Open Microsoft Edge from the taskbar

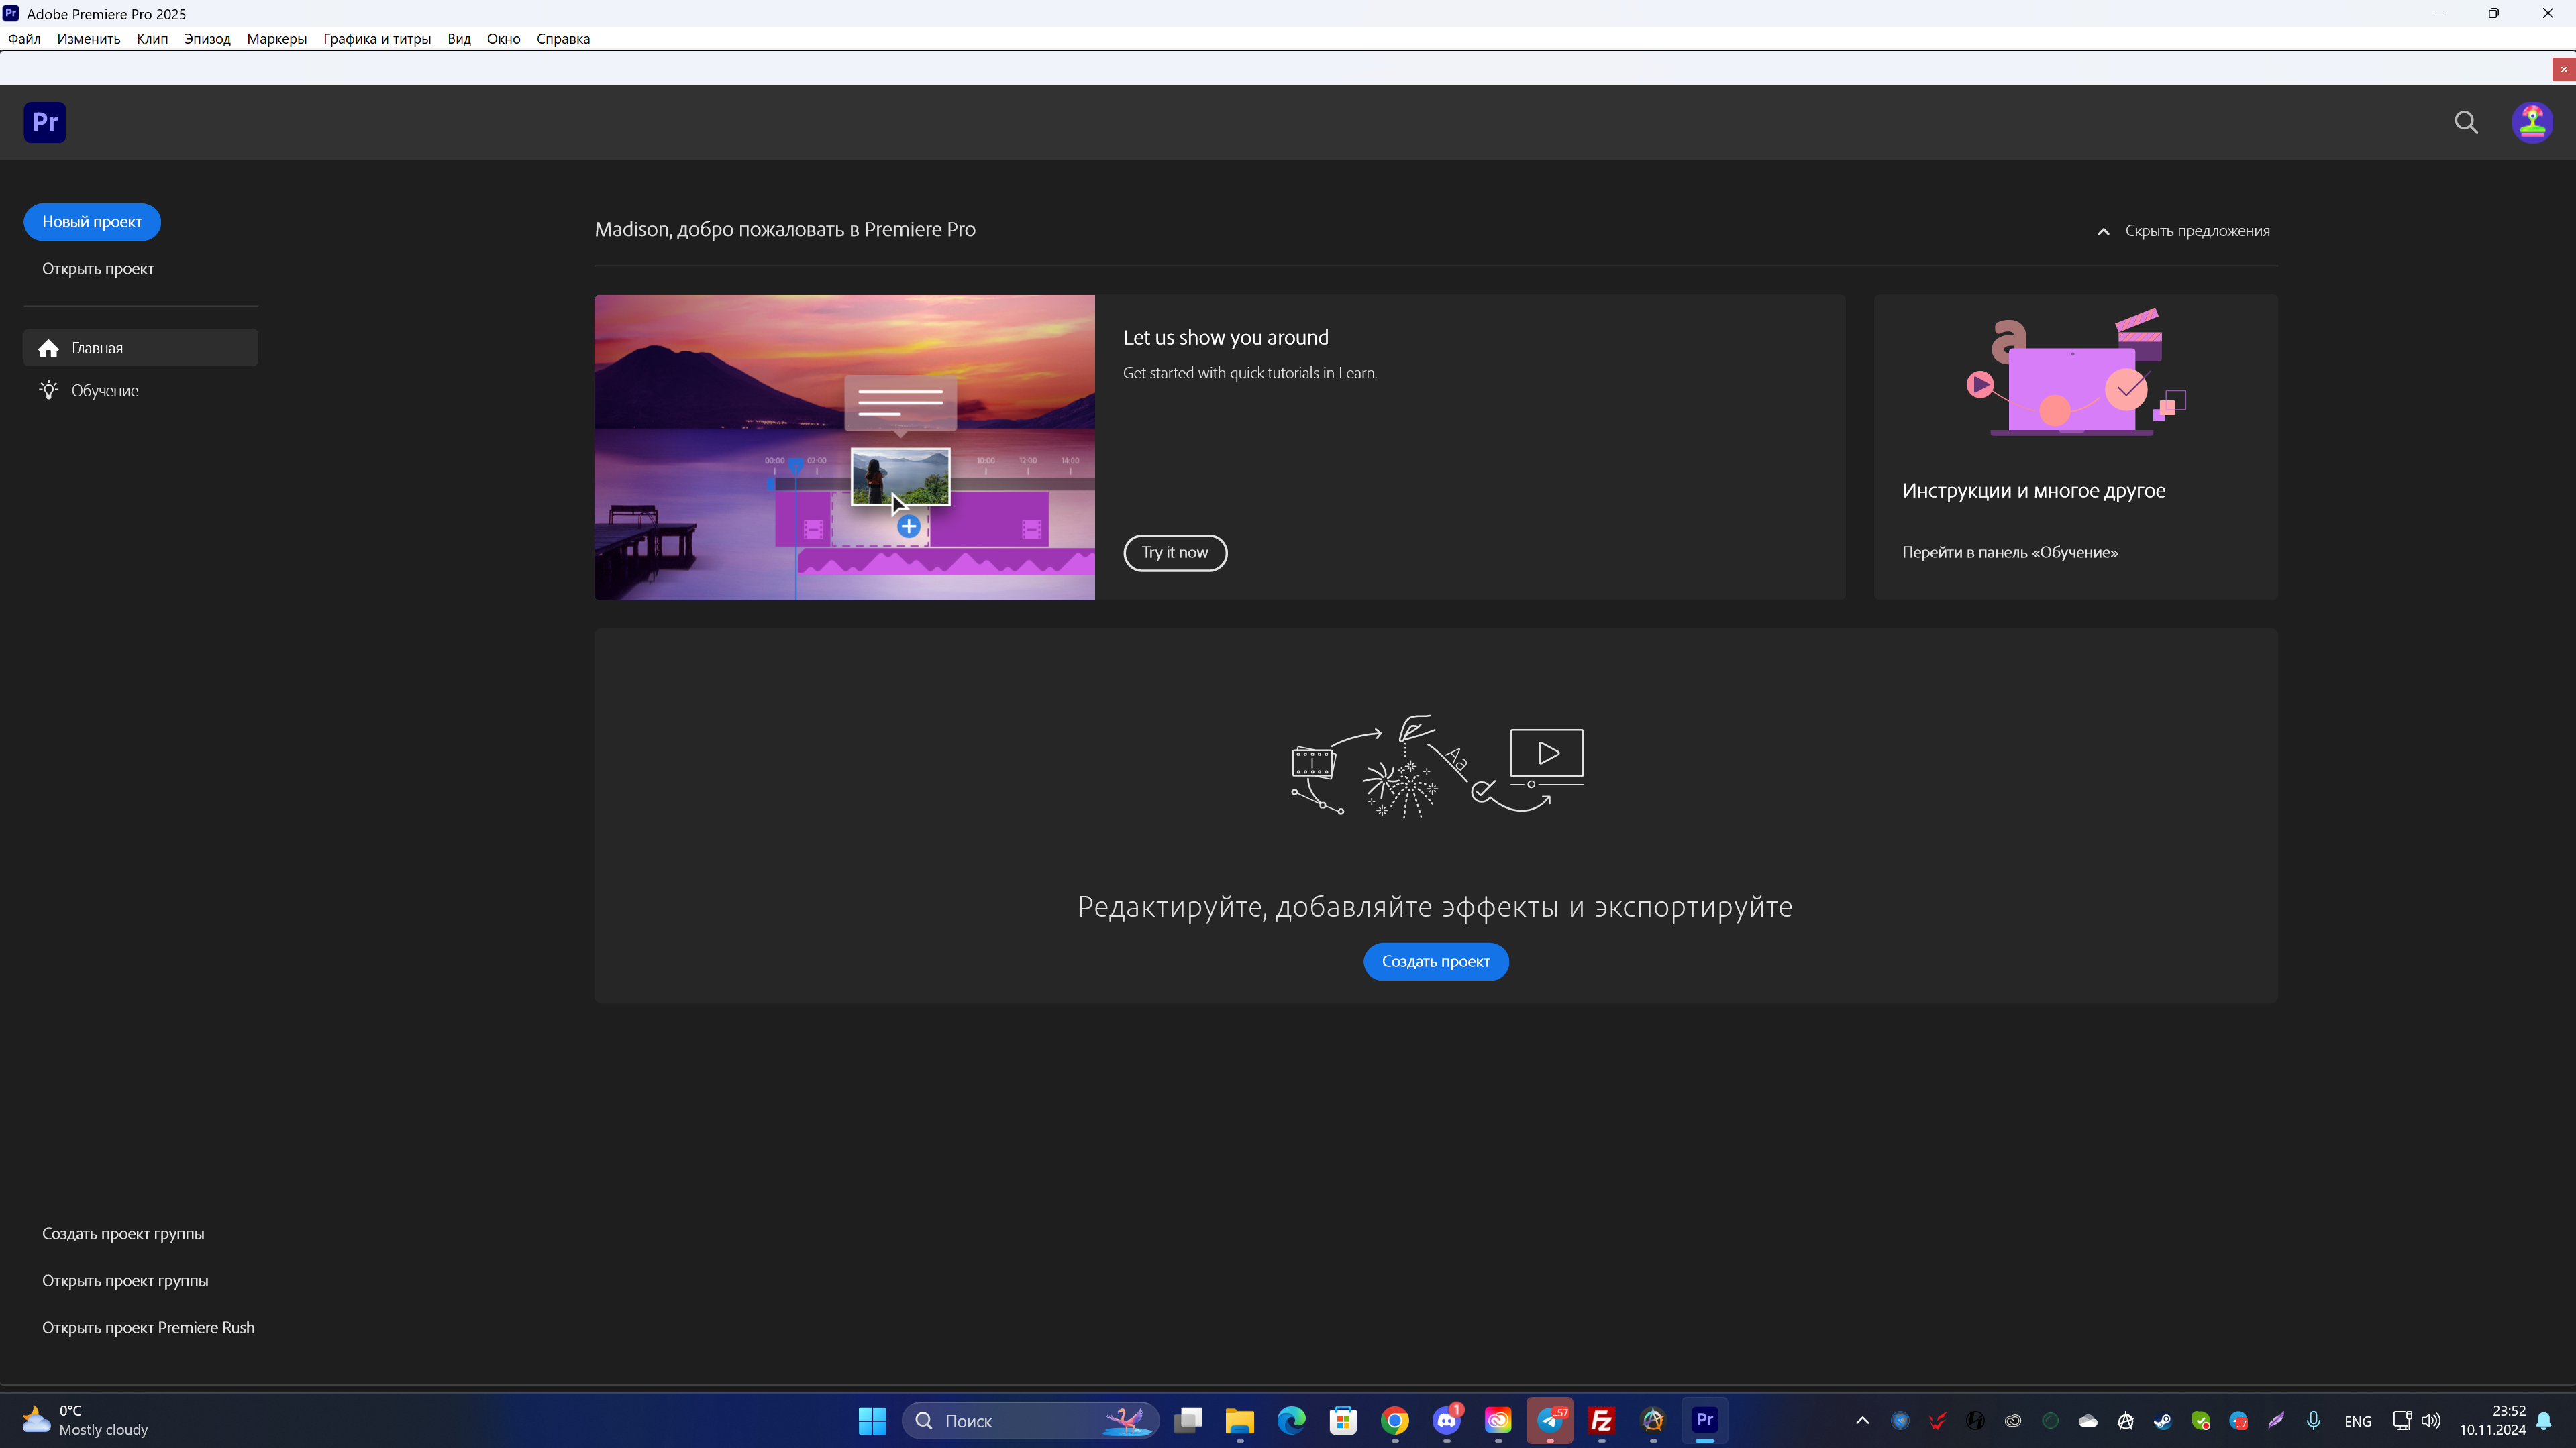(x=1291, y=1420)
